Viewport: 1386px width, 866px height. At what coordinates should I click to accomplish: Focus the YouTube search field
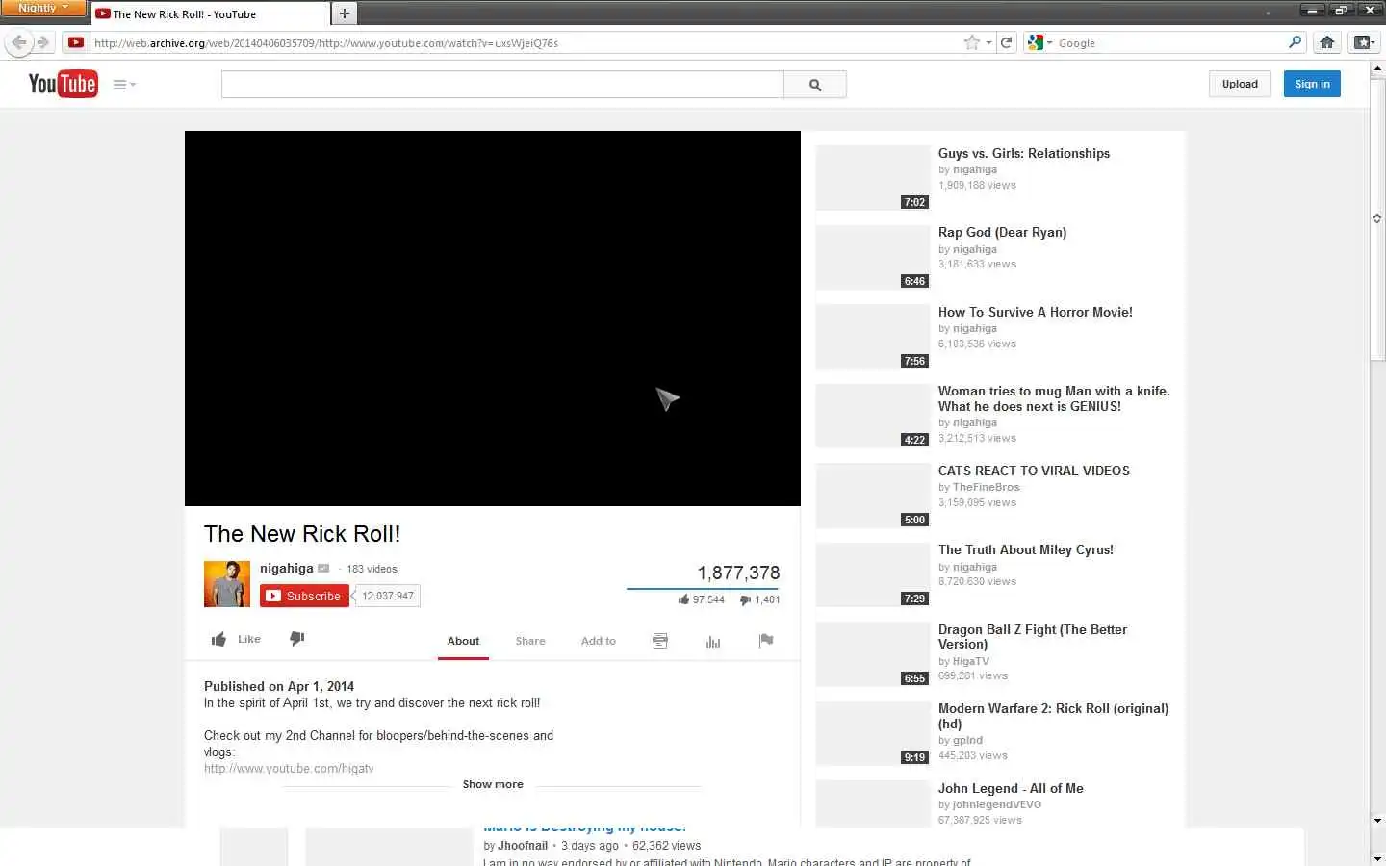(502, 85)
